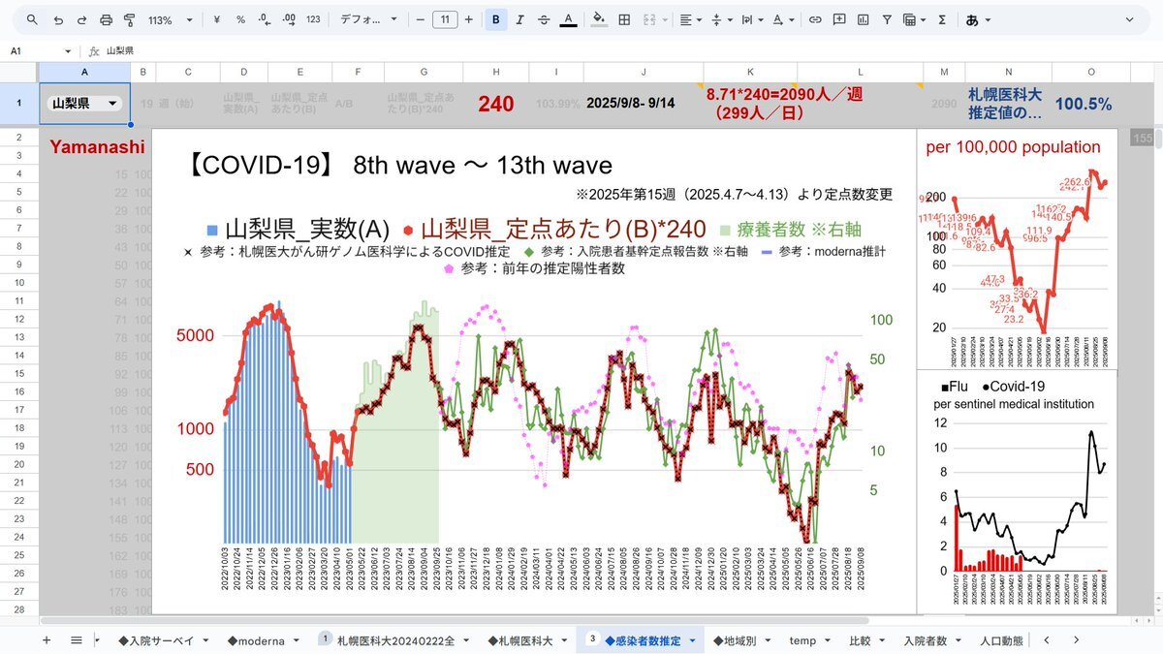Insert a comment
Viewport: 1163px width, 654px height.
point(838,19)
